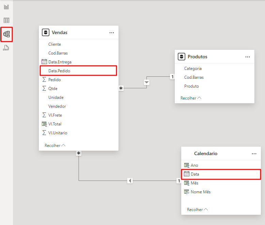Click the Produtos table database icon
This screenshot has height=225, width=265.
(181, 57)
